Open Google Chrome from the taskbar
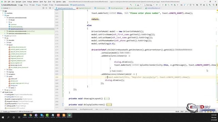The height and width of the screenshot is (122, 218). (30, 115)
